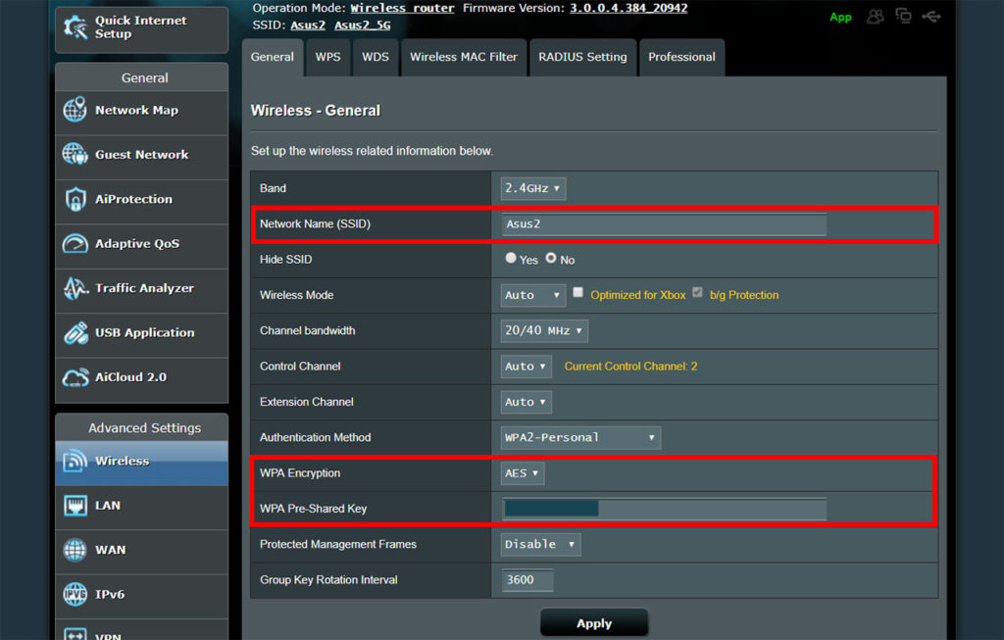Open the Professional tab
The height and width of the screenshot is (640, 1004).
pyautogui.click(x=681, y=57)
